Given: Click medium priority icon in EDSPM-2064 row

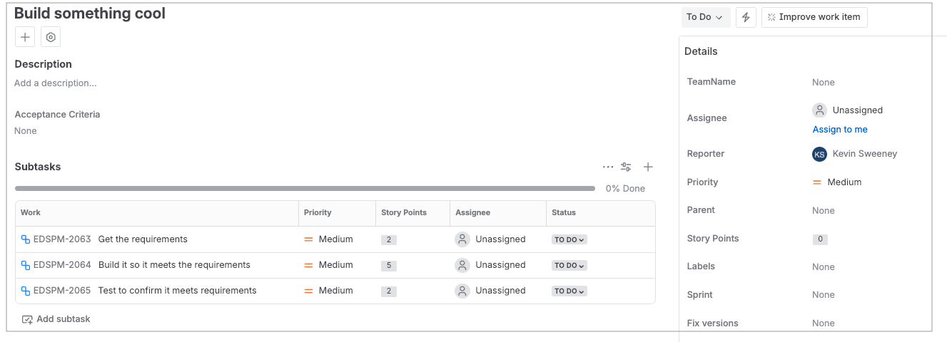Looking at the screenshot, I should tap(309, 265).
